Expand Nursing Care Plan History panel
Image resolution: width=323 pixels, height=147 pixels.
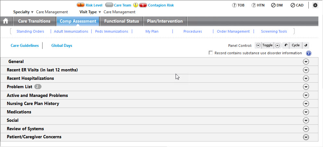click(306, 104)
